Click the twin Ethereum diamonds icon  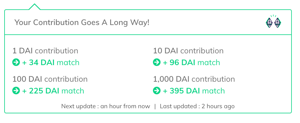273,21
